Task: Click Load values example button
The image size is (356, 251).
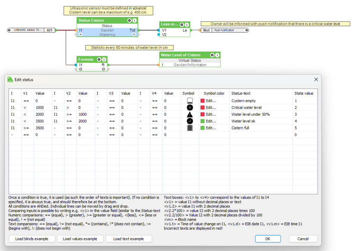Action: click(80, 239)
